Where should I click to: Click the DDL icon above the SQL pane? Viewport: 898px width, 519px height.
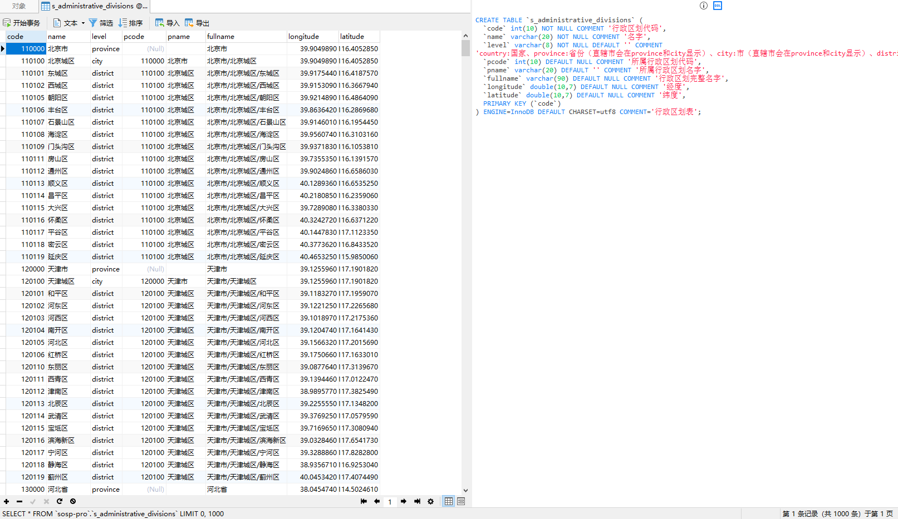(x=718, y=6)
